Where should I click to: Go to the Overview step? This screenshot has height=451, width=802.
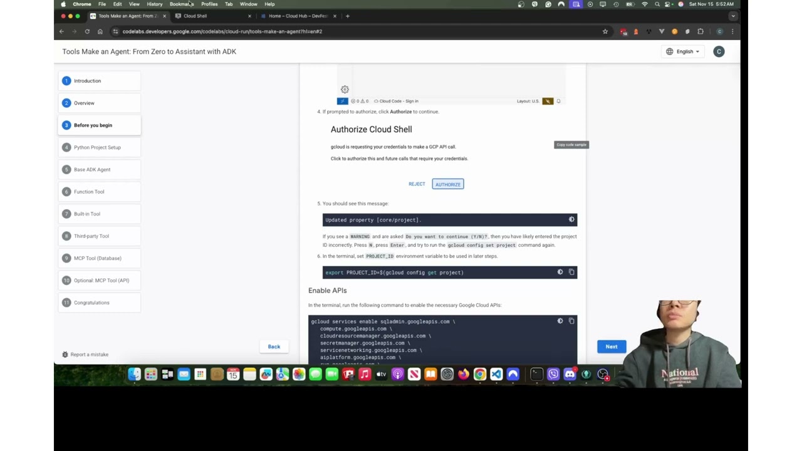(100, 103)
